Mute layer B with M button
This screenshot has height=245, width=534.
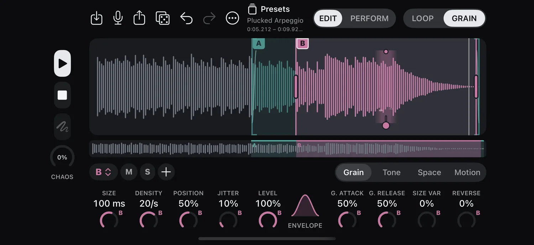tap(129, 172)
